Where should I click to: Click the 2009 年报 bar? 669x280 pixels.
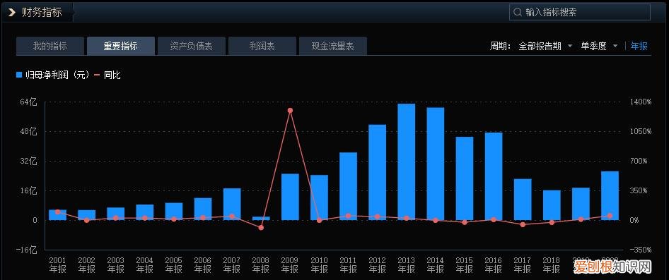point(290,197)
